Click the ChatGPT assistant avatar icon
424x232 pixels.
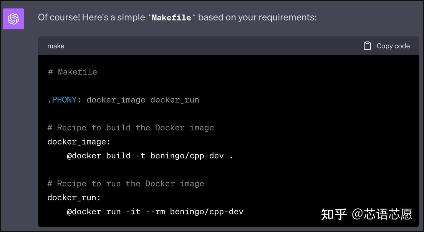13,19
